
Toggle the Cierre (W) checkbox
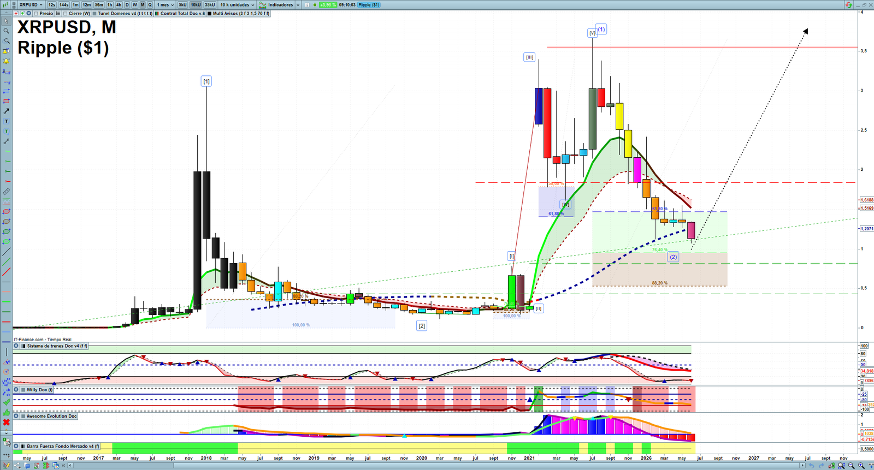tap(65, 13)
